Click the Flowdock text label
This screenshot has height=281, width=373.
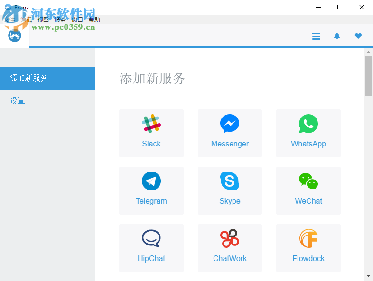308,258
